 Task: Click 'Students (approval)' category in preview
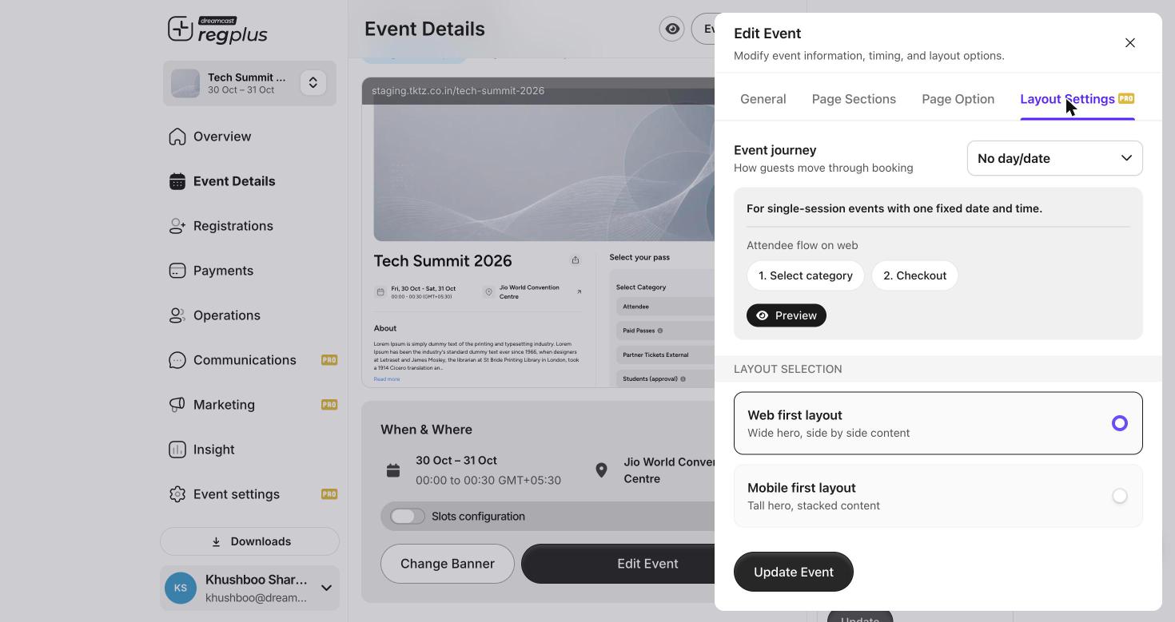click(x=665, y=378)
